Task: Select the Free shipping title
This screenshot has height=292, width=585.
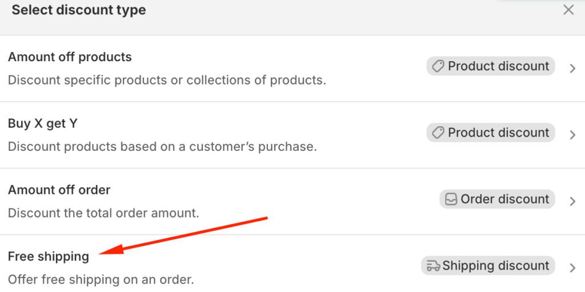Action: 49,257
